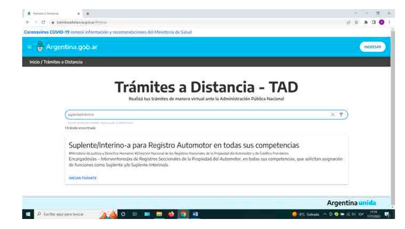Switch to Chrome on the taskbar

pyautogui.click(x=183, y=214)
